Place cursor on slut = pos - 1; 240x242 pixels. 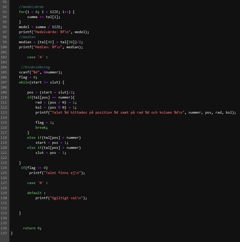point(51,153)
